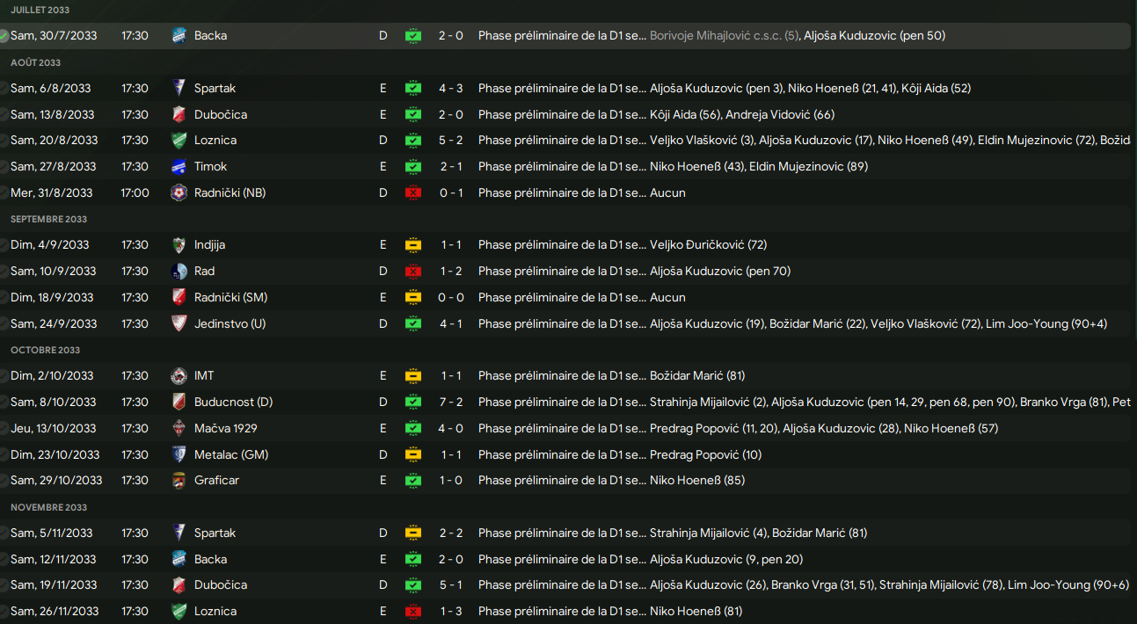1137x624 pixels.
Task: Click the Backa club badge on 30/7/2033
Action: tap(179, 36)
